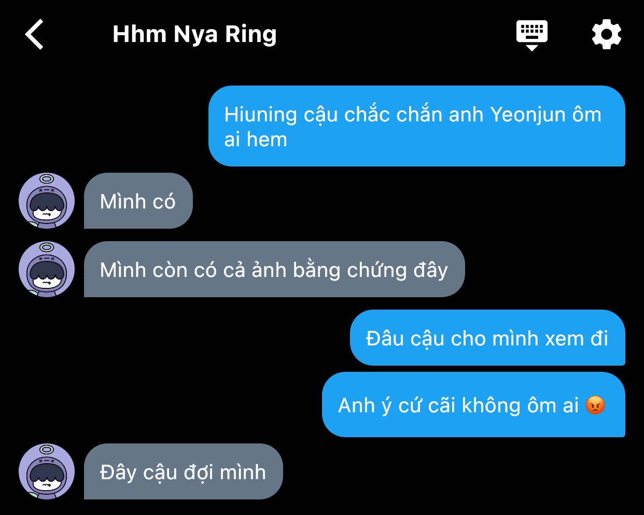Tap the avatar beside "Đây cậu đợi mình"

[47, 471]
